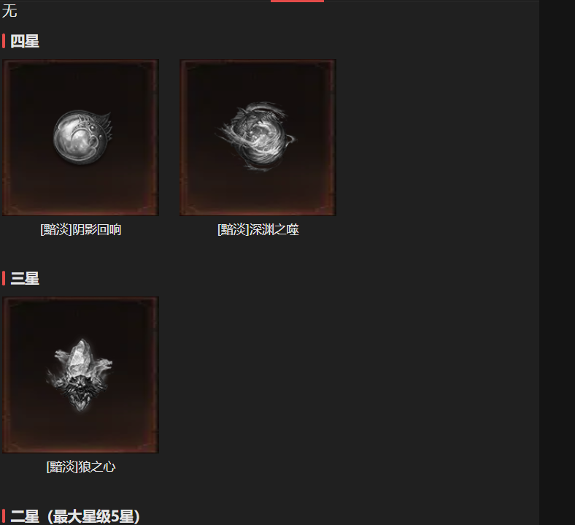Click the darker strip along the page edge
The image size is (575, 525).
point(557,263)
